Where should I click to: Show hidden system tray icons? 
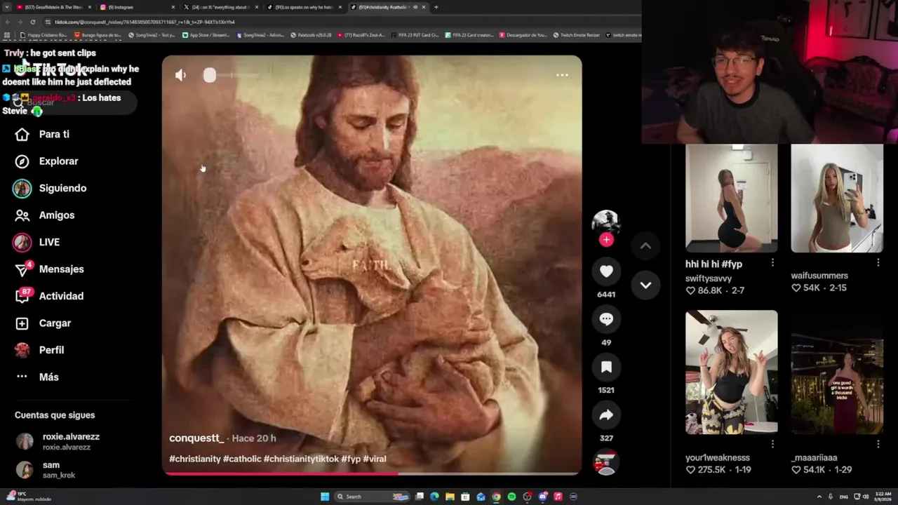coord(819,497)
